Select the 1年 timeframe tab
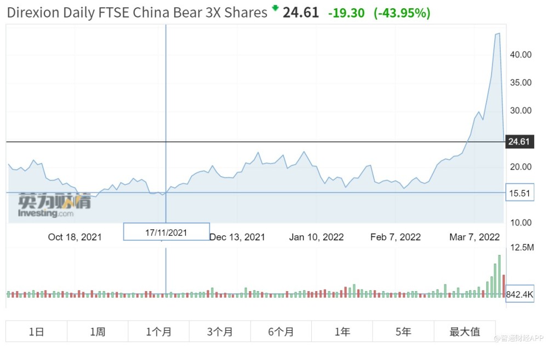This screenshot has height=347, width=548. pyautogui.click(x=342, y=332)
